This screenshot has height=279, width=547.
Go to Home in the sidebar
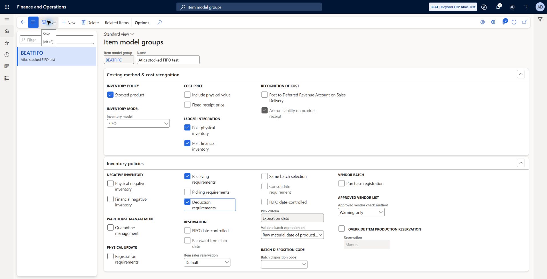click(x=7, y=31)
